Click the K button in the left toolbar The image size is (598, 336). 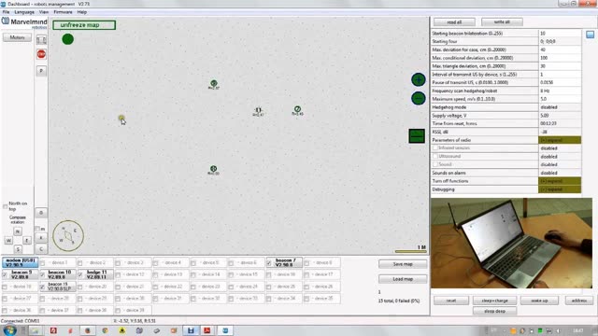coord(41,238)
